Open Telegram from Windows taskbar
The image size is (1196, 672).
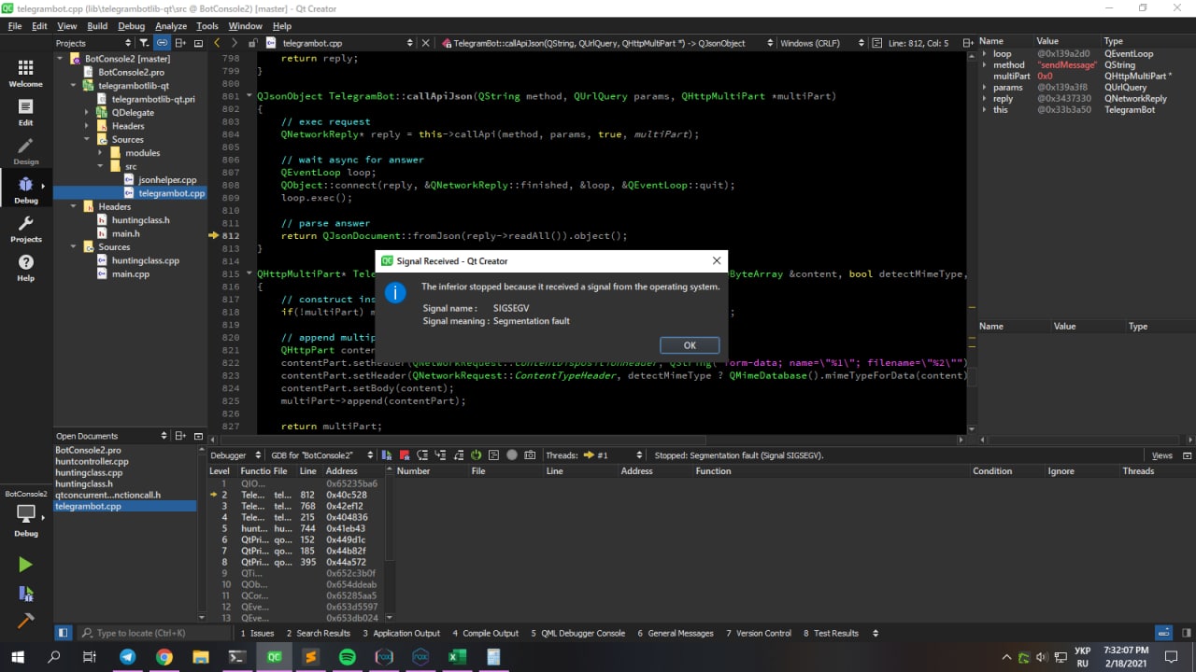128,657
